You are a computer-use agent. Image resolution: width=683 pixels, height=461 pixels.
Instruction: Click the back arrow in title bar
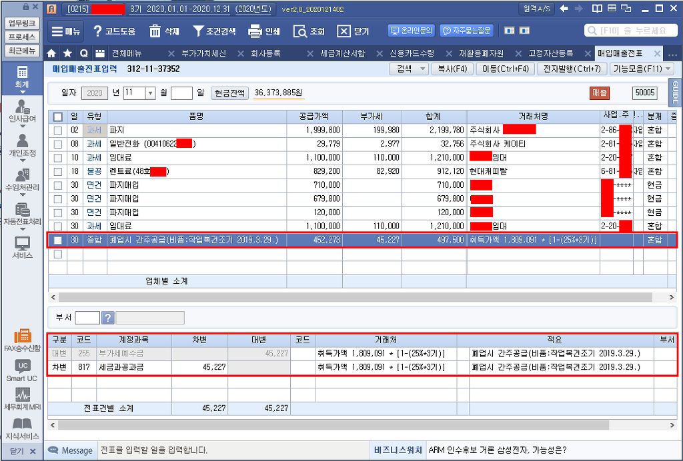coord(564,9)
